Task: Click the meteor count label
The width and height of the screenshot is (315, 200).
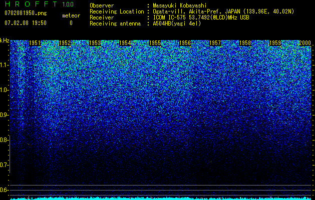Action: (71, 15)
